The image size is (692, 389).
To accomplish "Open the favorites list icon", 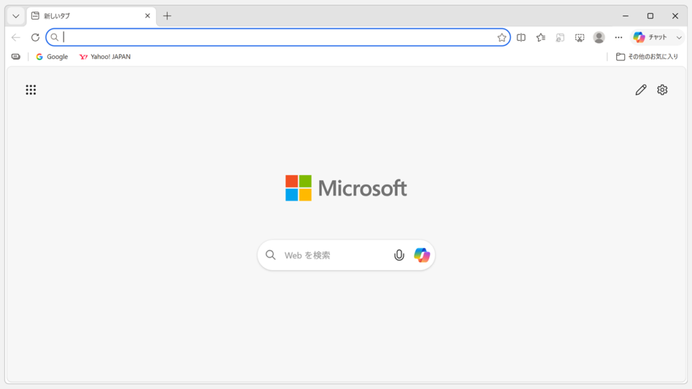I will click(x=541, y=38).
